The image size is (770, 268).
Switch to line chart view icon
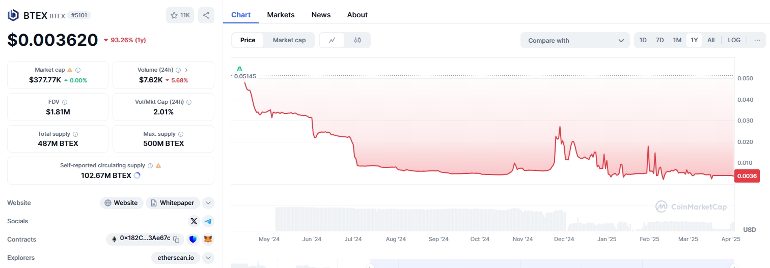[332, 40]
